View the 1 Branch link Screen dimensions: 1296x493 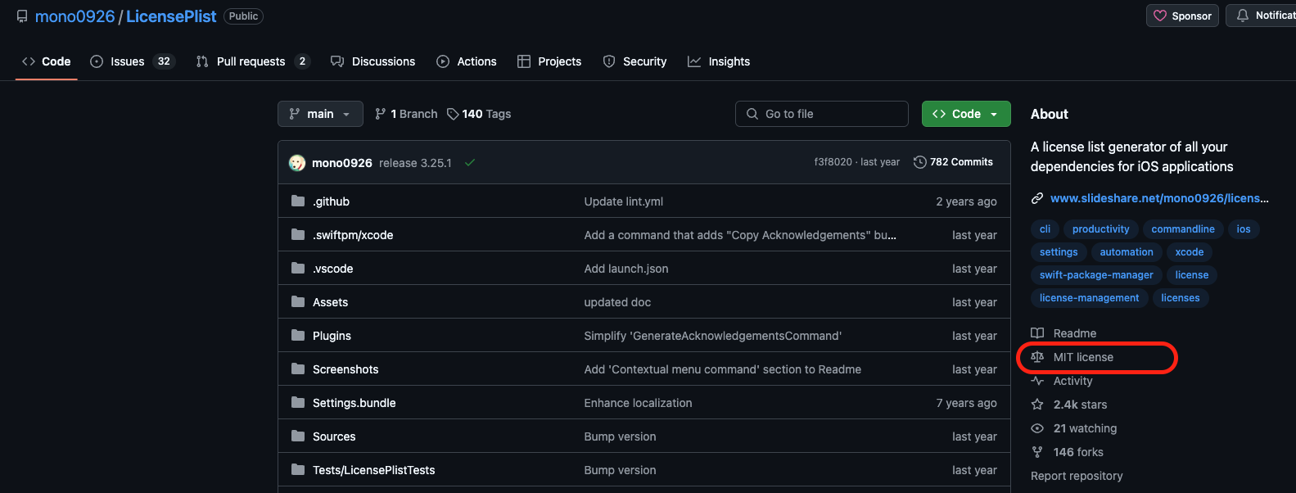[406, 114]
